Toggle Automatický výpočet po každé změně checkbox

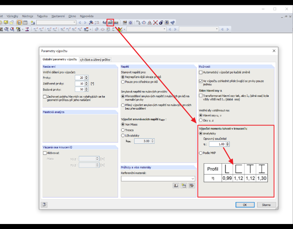(201, 72)
